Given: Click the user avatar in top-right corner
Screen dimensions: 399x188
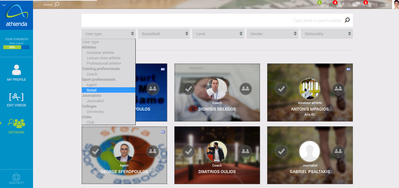Looking at the screenshot, I should (x=396, y=4).
